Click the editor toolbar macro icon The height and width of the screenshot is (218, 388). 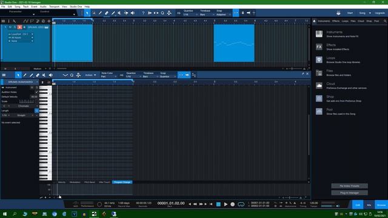coord(78,75)
